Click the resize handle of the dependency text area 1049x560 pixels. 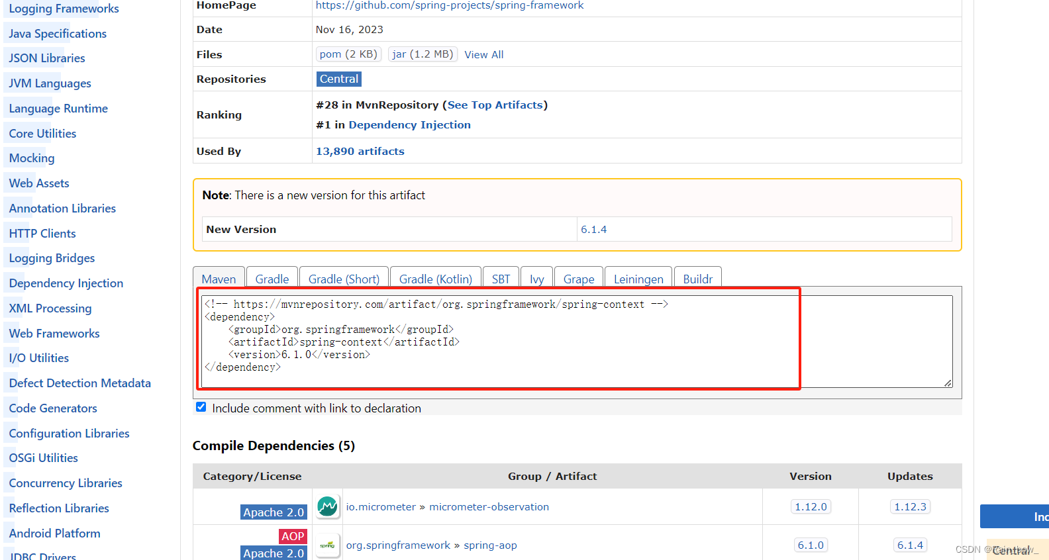(948, 383)
